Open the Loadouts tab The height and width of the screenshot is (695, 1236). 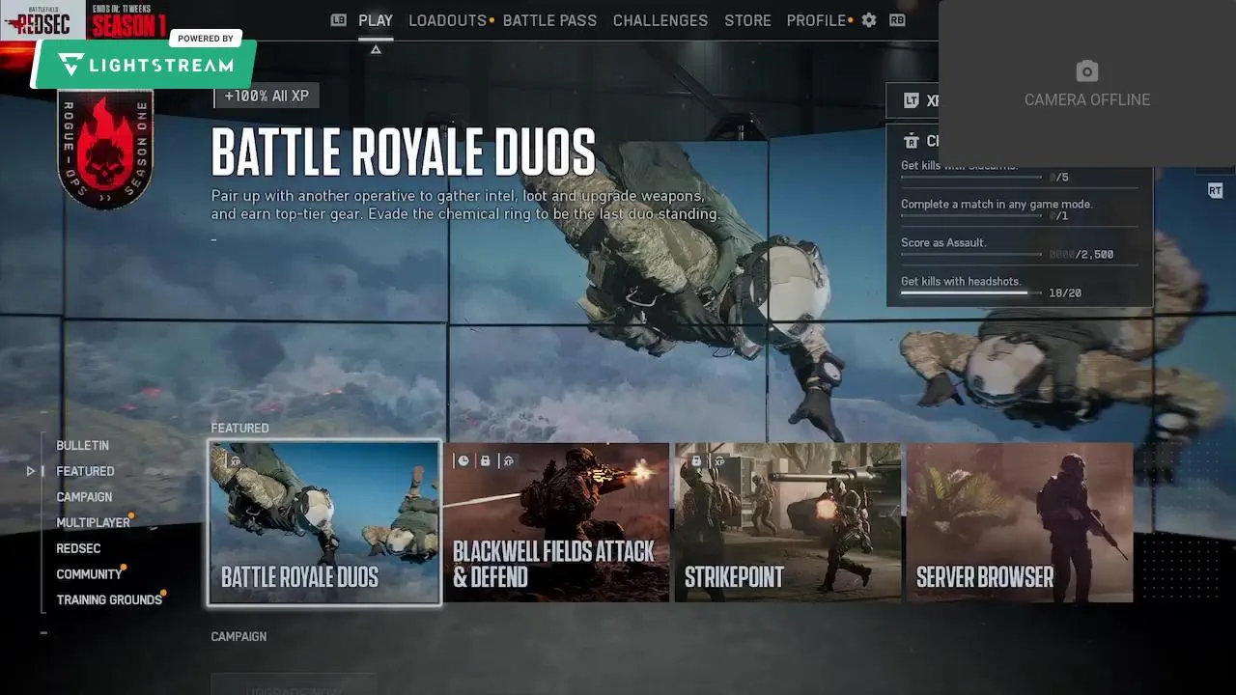pyautogui.click(x=447, y=20)
